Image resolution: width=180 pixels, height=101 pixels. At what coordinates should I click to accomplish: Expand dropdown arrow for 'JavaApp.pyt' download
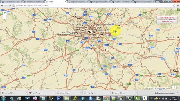pos(54,92)
